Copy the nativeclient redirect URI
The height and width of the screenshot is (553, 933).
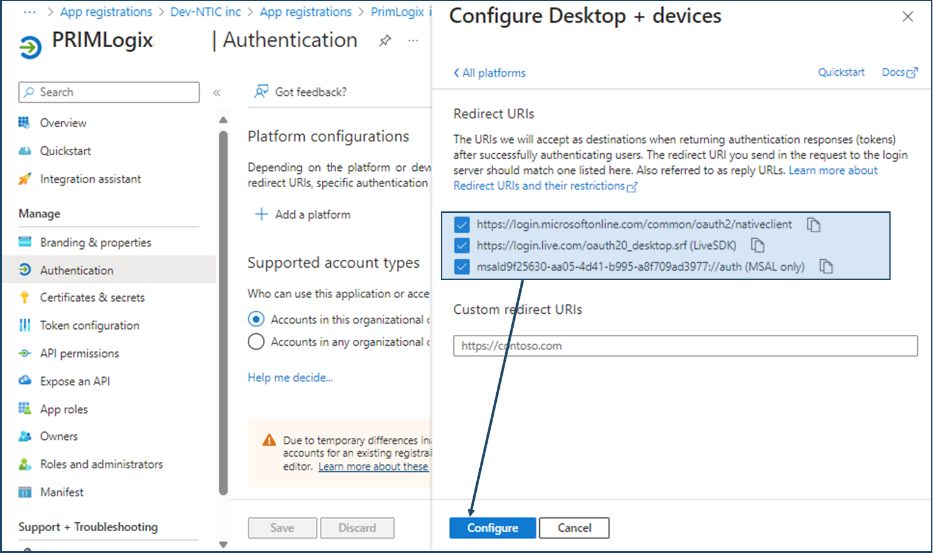pos(814,225)
